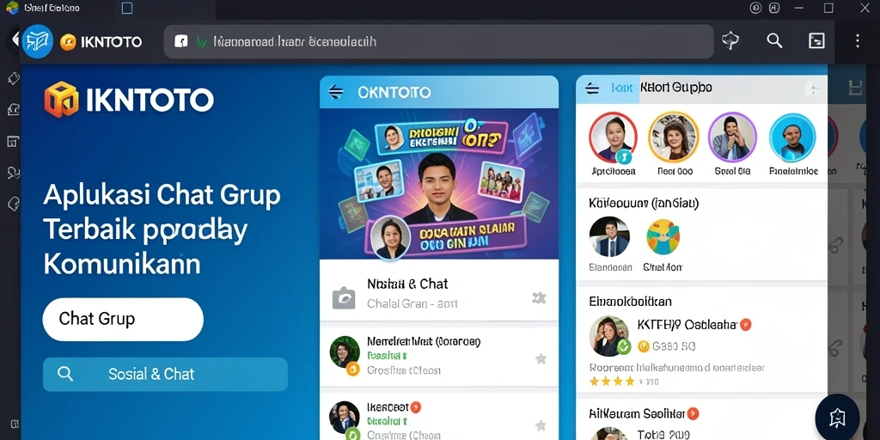Click the cloud icon in the toolbar
Screen dimensions: 880x440
(x=730, y=40)
